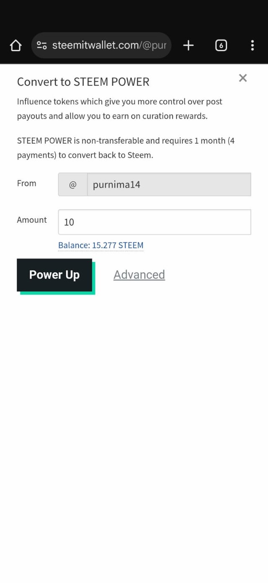The image size is (268, 583).
Task: Click the Balance: 15.277 STEEM link
Action: coord(100,245)
